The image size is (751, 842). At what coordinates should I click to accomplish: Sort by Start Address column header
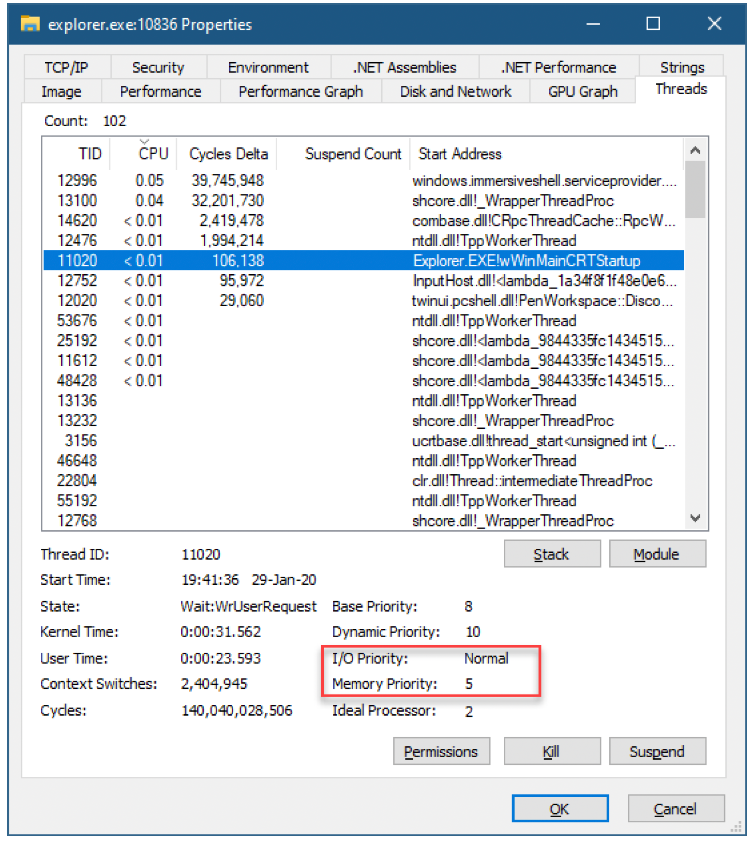pos(547,154)
